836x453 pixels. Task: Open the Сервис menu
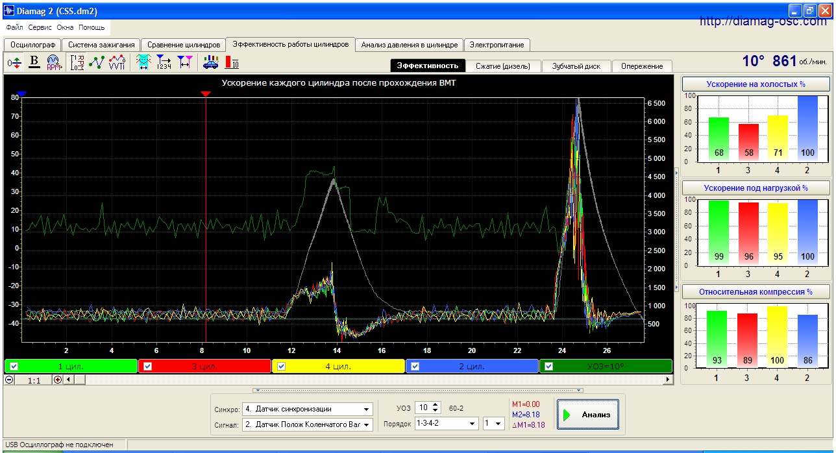point(40,28)
